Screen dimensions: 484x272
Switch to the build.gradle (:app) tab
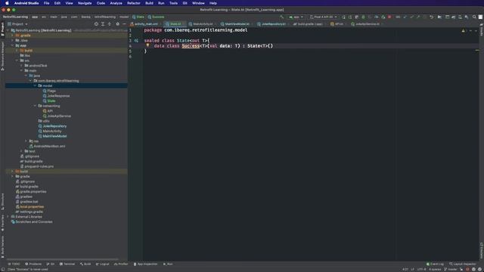click(x=309, y=24)
